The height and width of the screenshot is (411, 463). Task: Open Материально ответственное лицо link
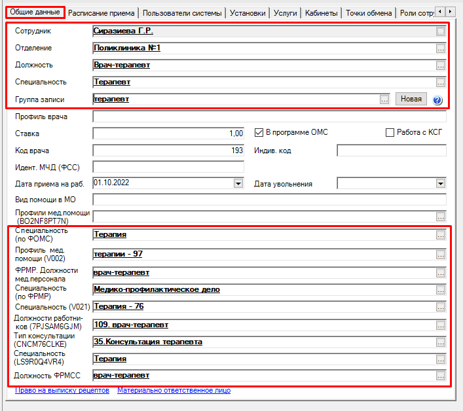pyautogui.click(x=174, y=390)
